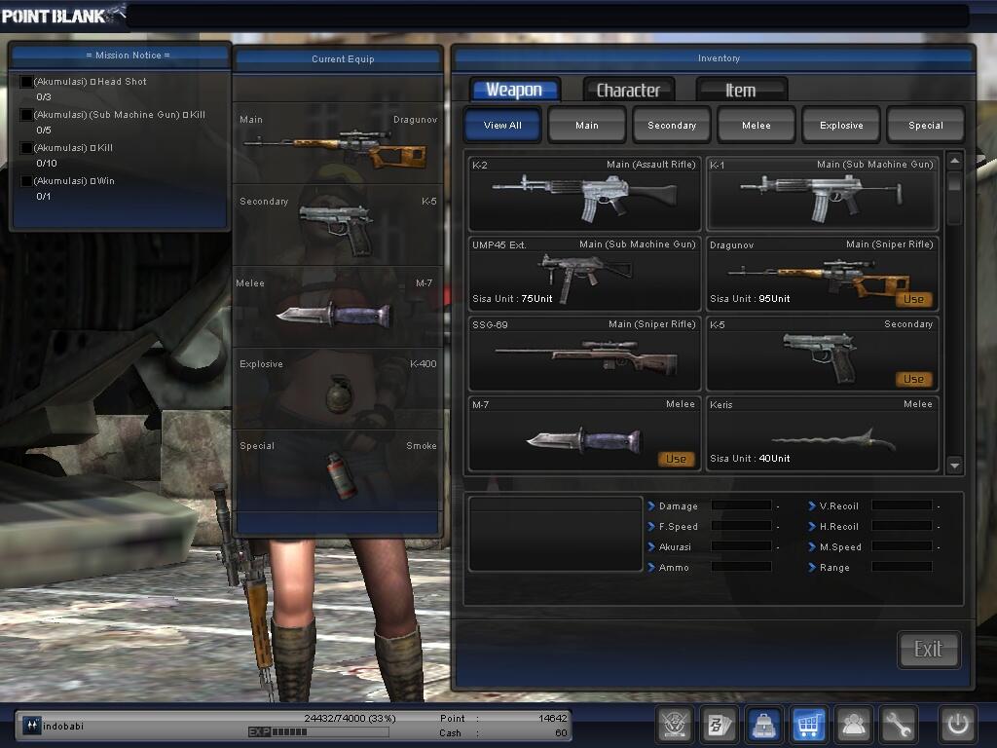Screen dimensions: 997x748
Task: Click the Damage stat bar
Action: pos(741,505)
